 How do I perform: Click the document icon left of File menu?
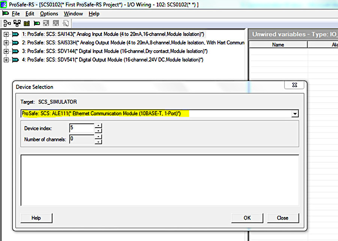pos(5,14)
